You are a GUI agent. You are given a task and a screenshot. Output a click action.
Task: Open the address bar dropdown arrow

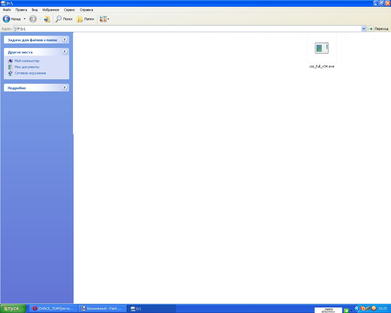(x=364, y=29)
